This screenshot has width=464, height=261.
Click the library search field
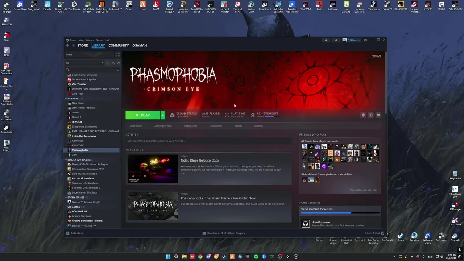click(90, 70)
